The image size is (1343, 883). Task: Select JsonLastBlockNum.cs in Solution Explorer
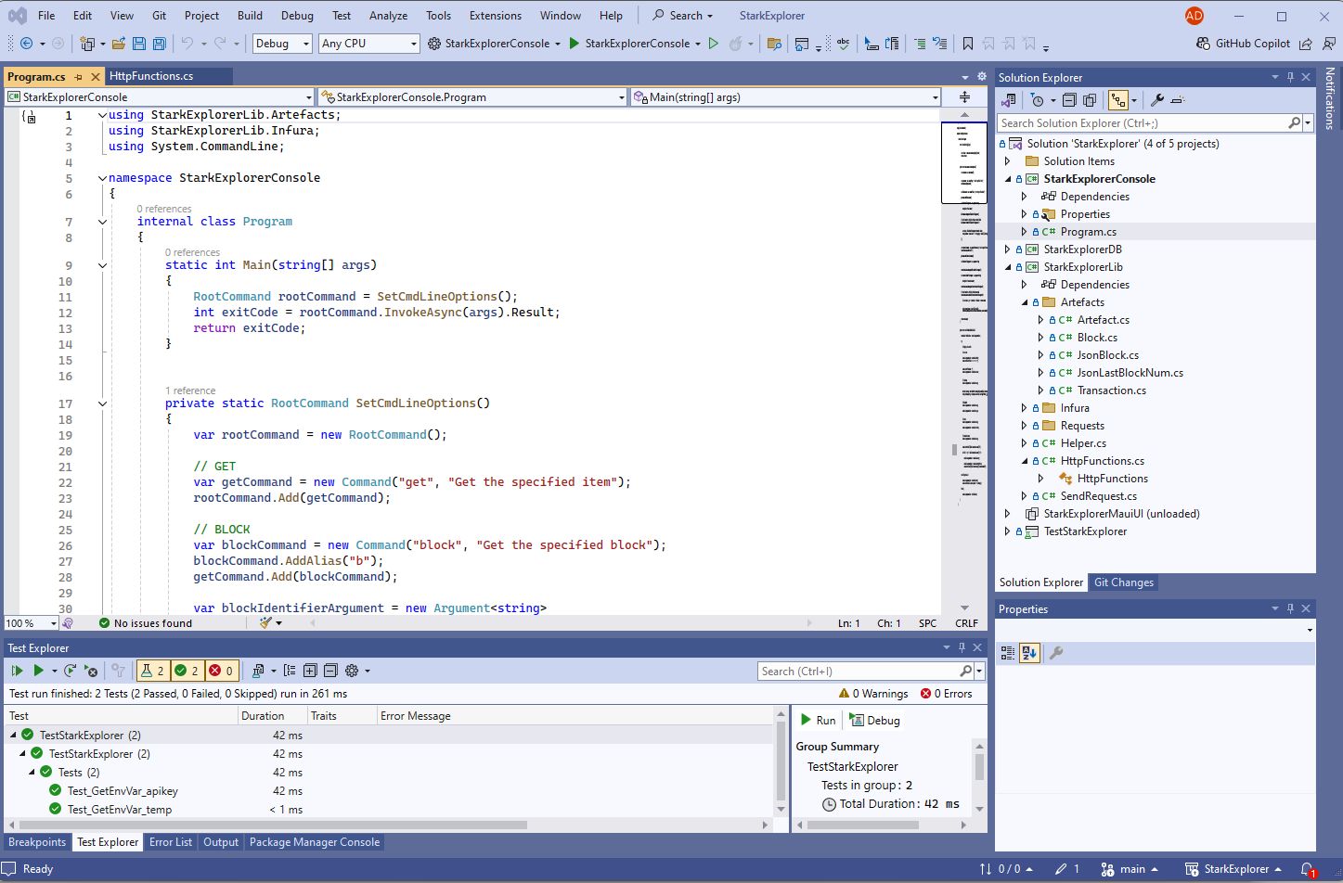click(x=1130, y=373)
